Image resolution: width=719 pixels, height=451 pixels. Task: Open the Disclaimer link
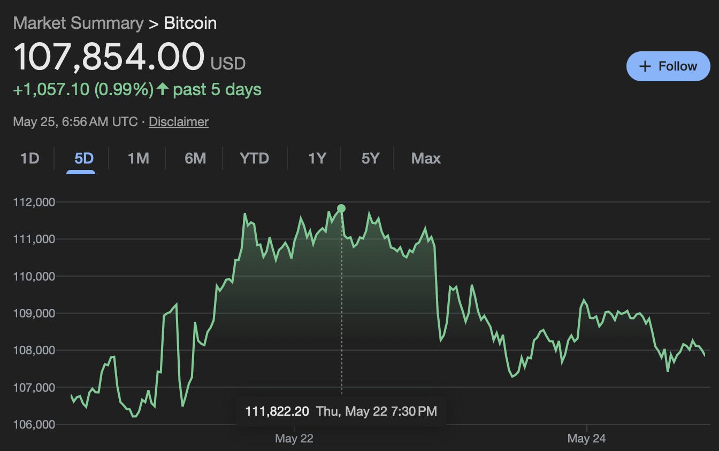click(179, 122)
